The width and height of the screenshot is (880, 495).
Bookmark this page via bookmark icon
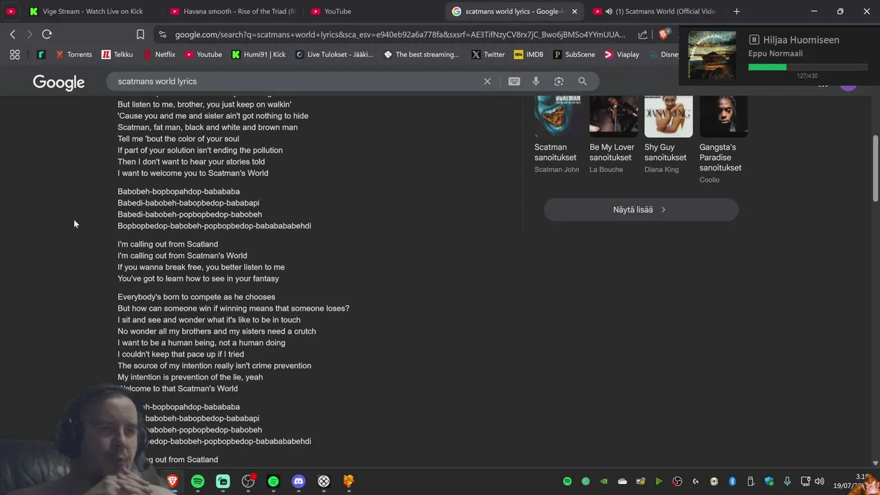click(x=140, y=34)
